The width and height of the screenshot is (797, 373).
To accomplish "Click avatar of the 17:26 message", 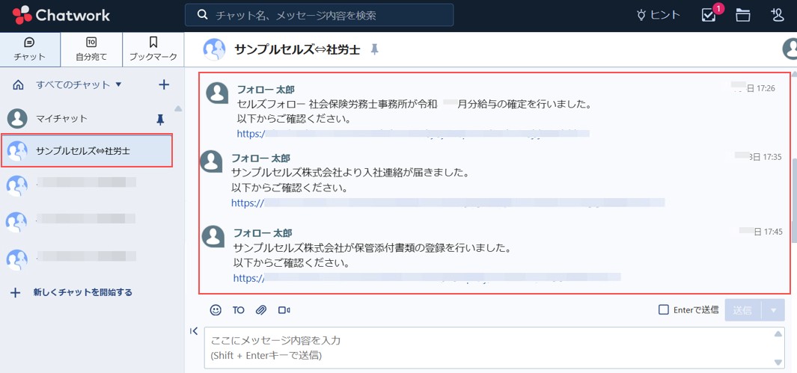I will (x=217, y=93).
